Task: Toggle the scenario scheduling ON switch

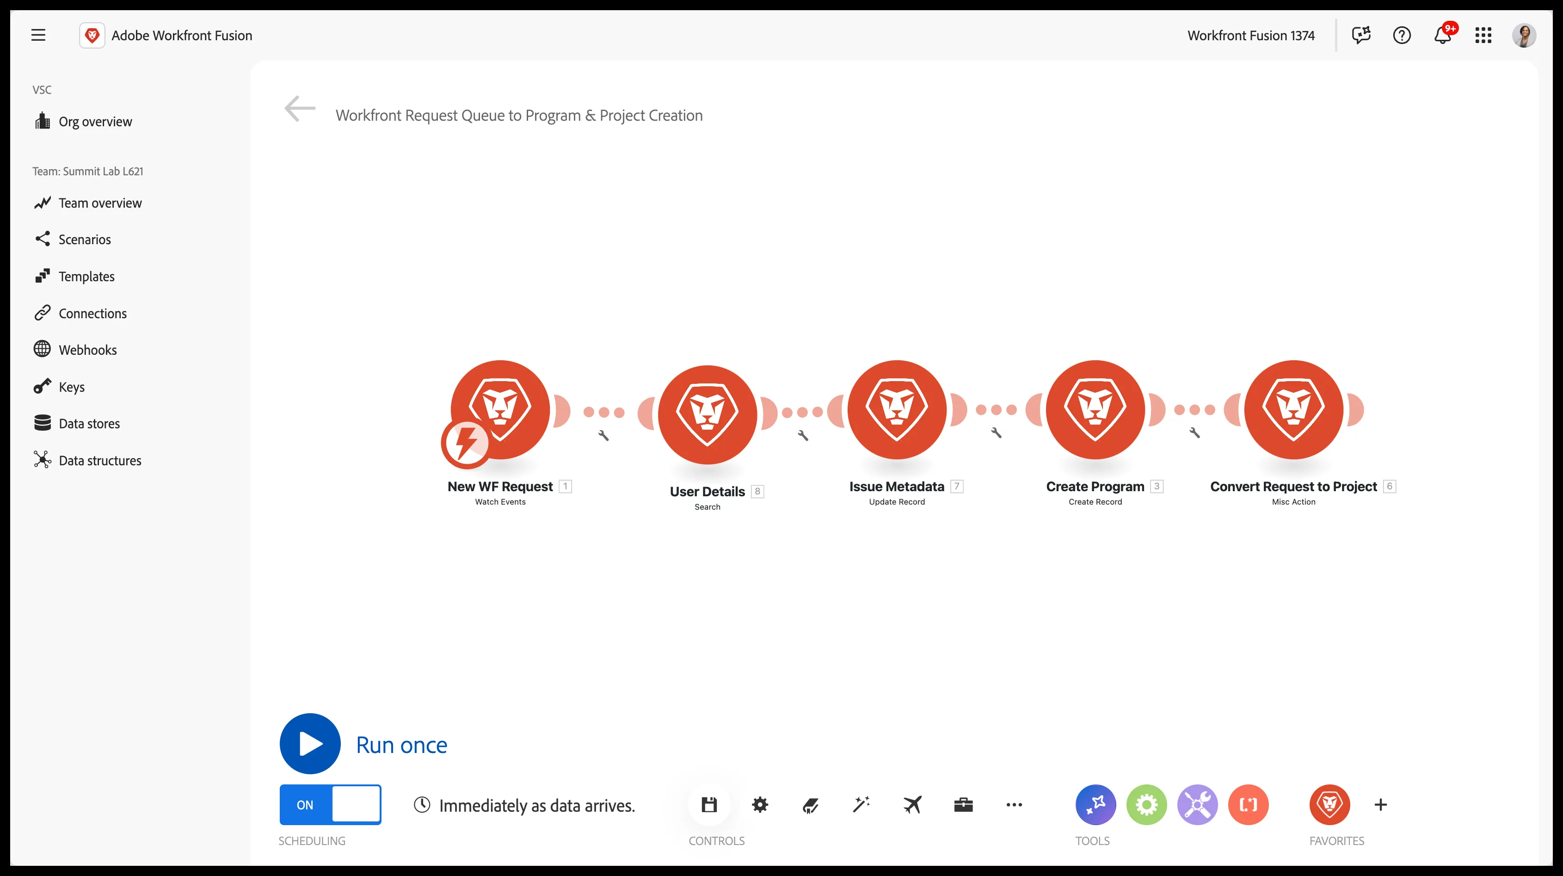Action: pyautogui.click(x=330, y=804)
